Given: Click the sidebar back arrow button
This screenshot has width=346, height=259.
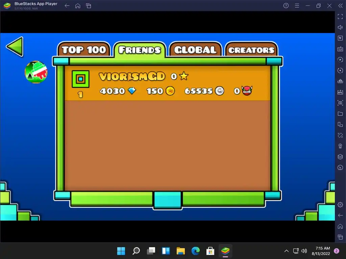Looking at the screenshot, I should pyautogui.click(x=340, y=215).
